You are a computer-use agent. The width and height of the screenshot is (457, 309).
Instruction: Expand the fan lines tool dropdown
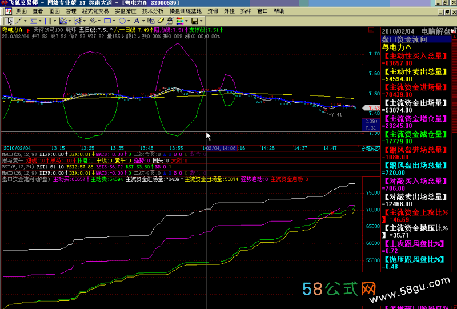click(x=70, y=21)
